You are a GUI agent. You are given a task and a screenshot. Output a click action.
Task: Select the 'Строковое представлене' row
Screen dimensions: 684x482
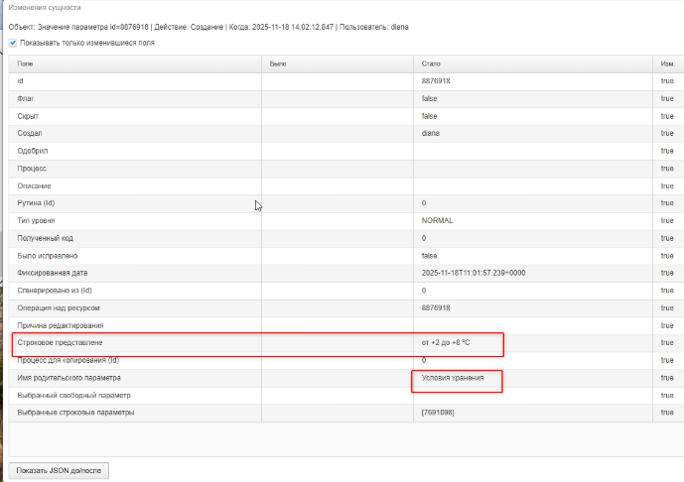(x=346, y=343)
